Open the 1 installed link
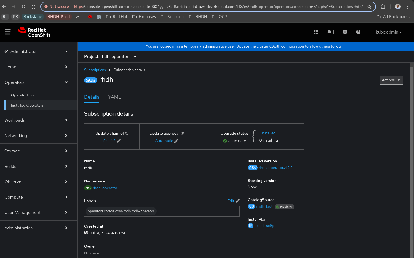Screen dimensions: 414x258 point(267,133)
